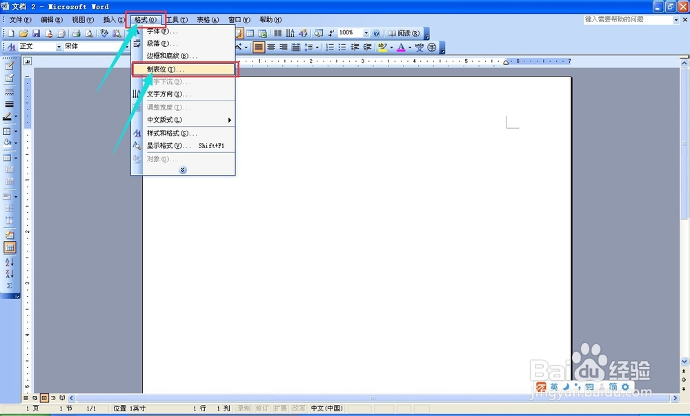Screen dimensions: 690x416
Task: Toggle right text alignment
Action: click(x=284, y=47)
